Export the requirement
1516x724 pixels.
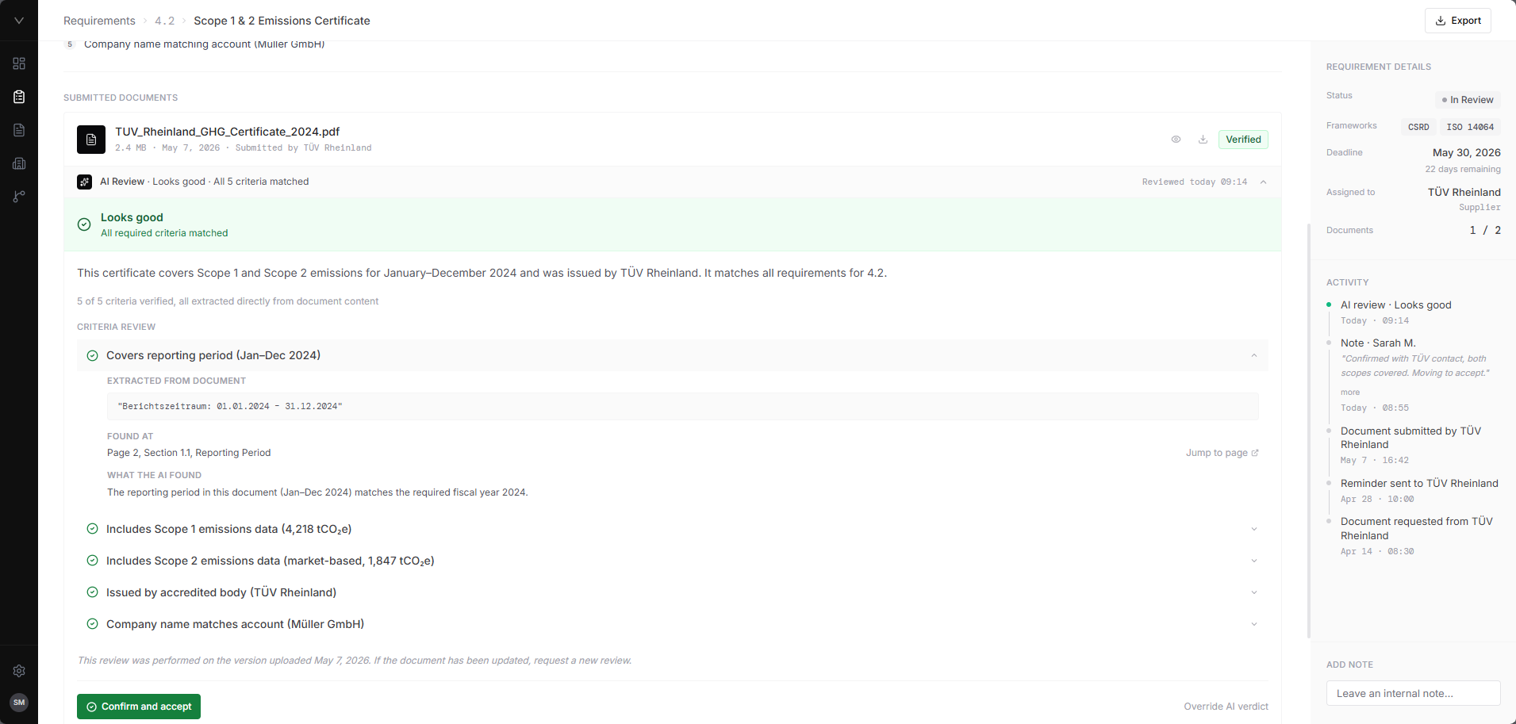[x=1458, y=21]
